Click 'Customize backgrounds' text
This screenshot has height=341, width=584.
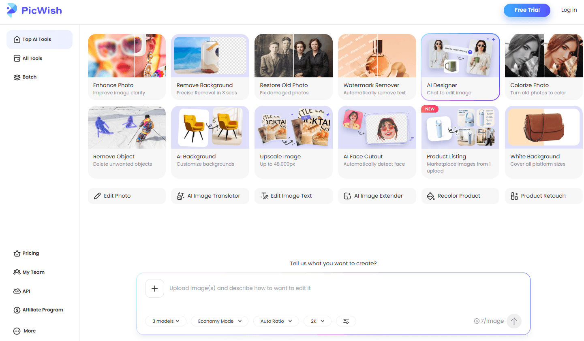(x=205, y=164)
